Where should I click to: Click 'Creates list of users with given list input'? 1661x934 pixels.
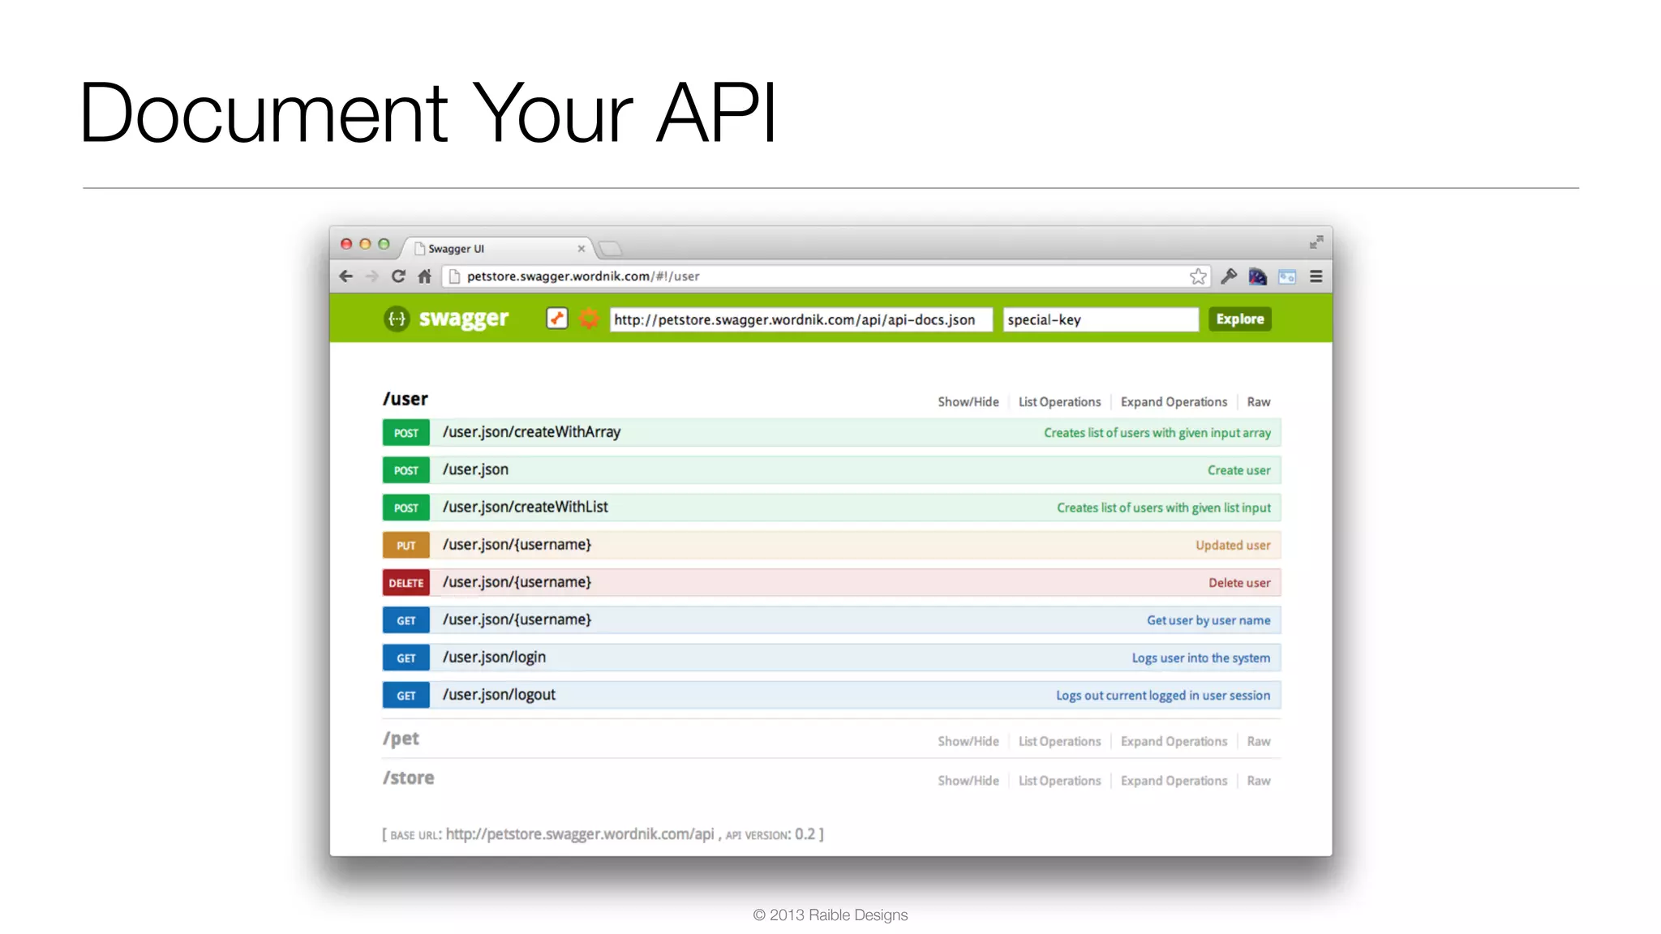coord(1164,508)
